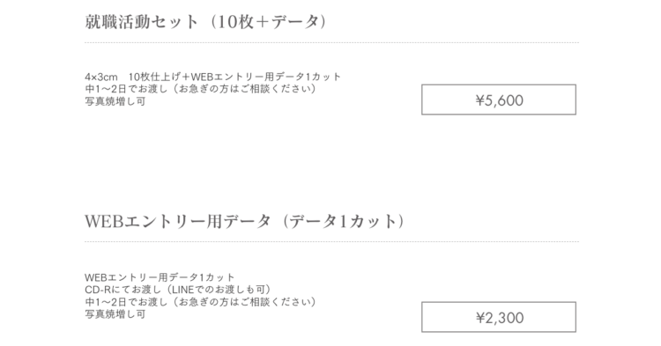Screen dimensions: 661x346
Task: Click the WEBエントリー用データ1カット description line
Action: [x=160, y=277]
